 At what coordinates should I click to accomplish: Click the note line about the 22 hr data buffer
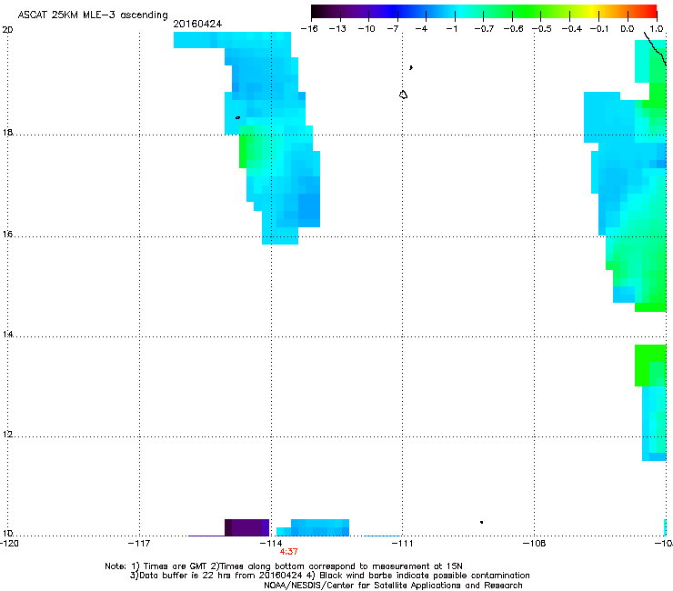pyautogui.click(x=329, y=576)
